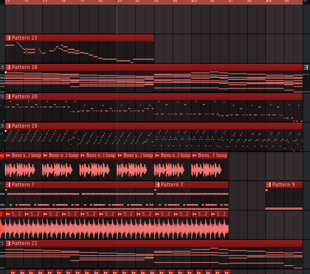The image size is (310, 274).
Task: Click the icon of Pattern 7 clip starting at bar 83
Action: point(157,184)
